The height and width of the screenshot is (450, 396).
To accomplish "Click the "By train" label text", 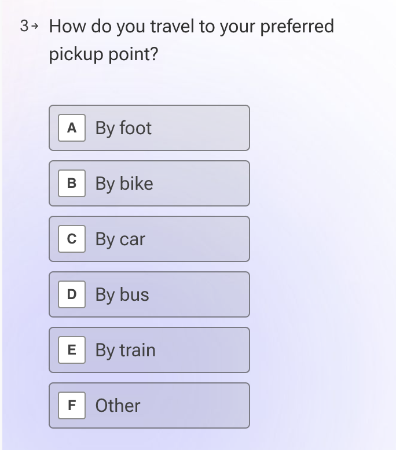I will (125, 351).
